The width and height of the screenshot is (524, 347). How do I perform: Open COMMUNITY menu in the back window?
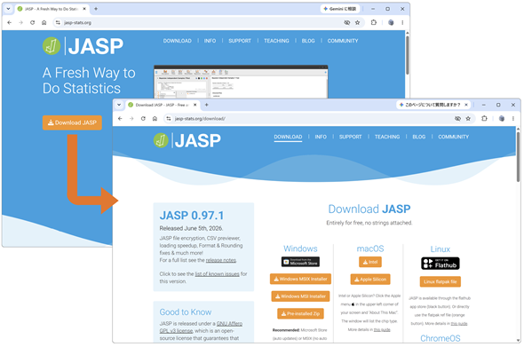(x=343, y=41)
